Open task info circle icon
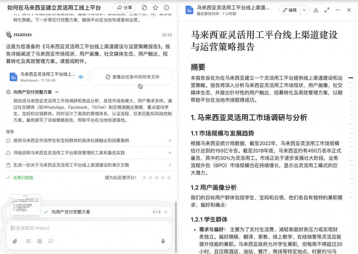The height and width of the screenshot is (254, 358). coord(166,8)
